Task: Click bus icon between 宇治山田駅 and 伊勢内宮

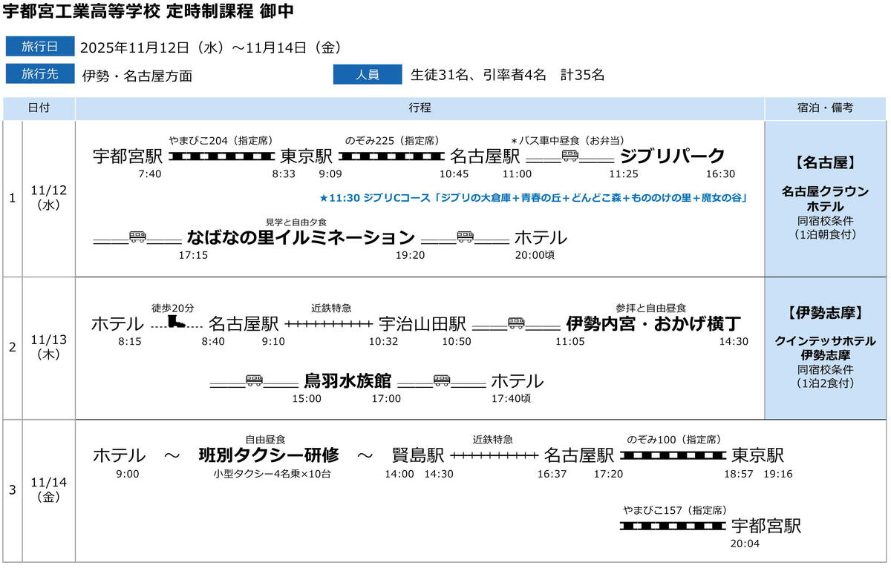Action: point(516,323)
